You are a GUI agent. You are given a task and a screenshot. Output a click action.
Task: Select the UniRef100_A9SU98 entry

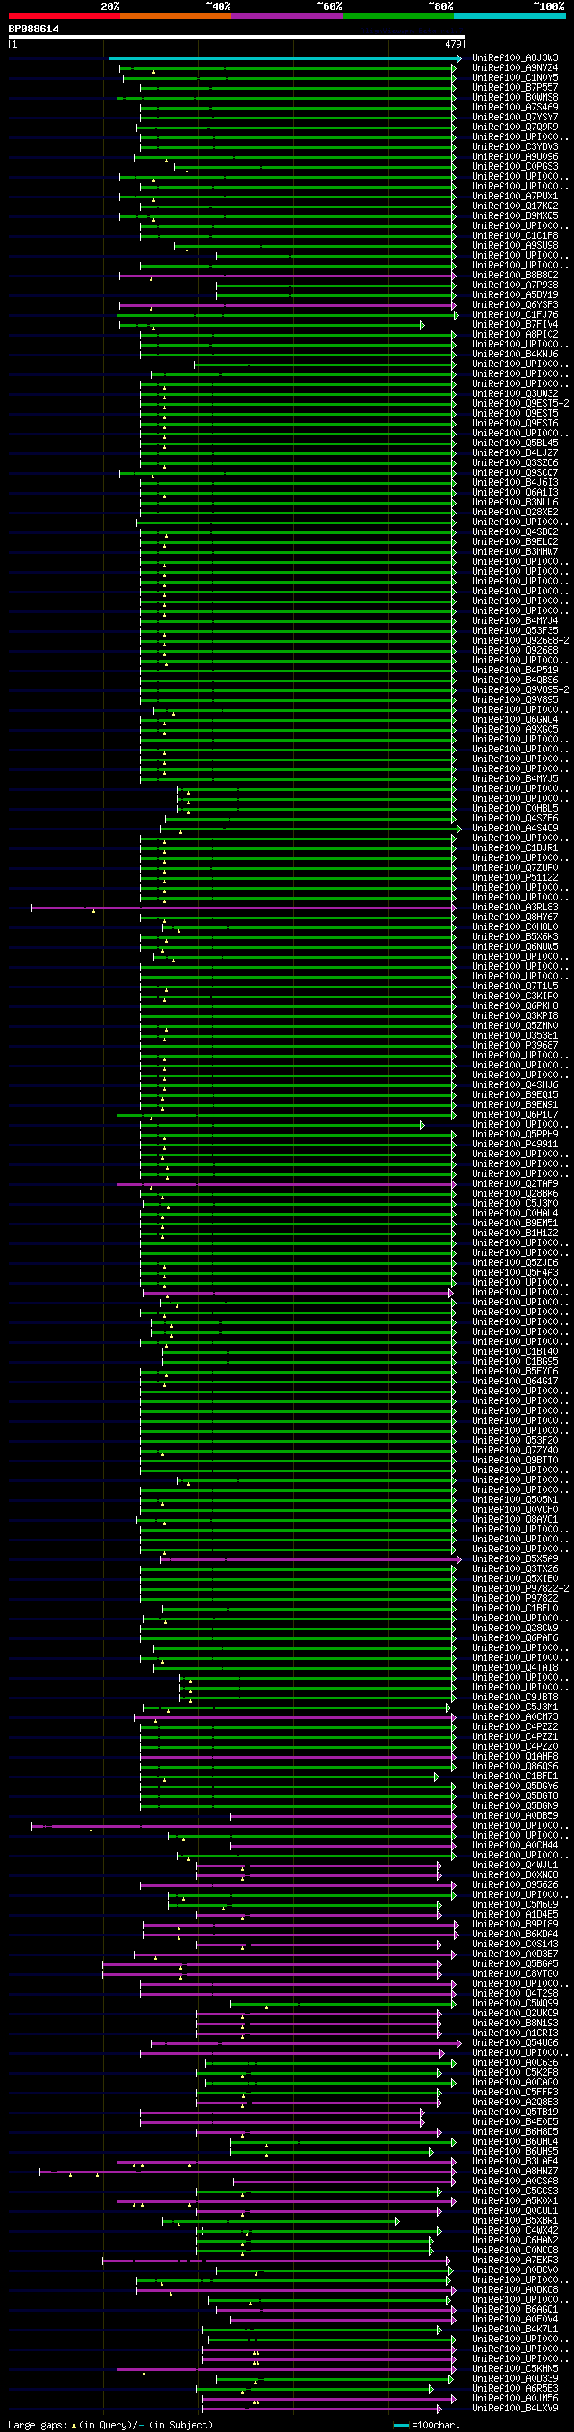[515, 246]
